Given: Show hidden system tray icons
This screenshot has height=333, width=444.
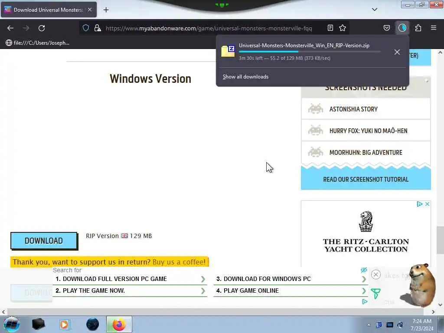Looking at the screenshot, I should tap(369, 325).
